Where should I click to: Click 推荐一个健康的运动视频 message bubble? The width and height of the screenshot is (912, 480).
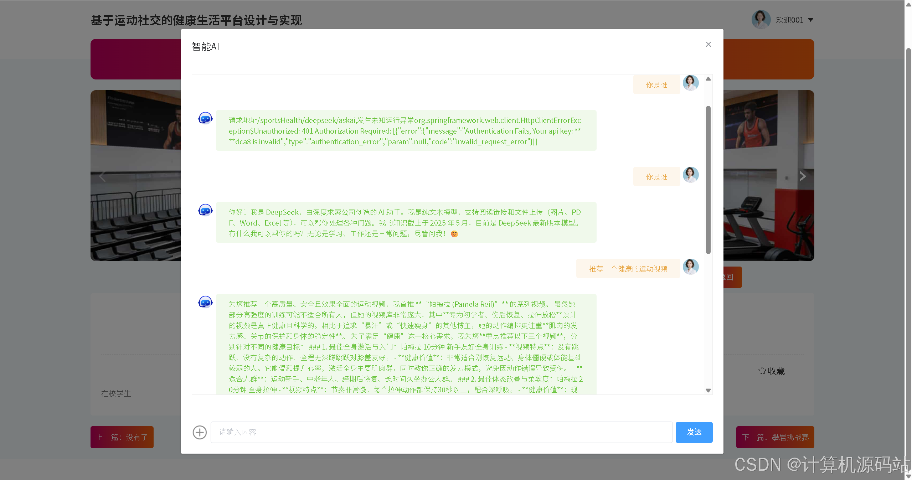point(628,269)
